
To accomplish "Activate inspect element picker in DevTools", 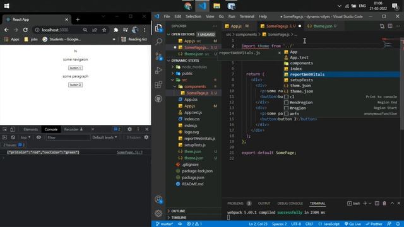I will coord(4,129).
